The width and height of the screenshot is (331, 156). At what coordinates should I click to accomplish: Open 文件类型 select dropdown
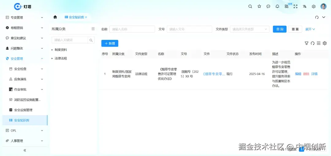click(x=249, y=29)
